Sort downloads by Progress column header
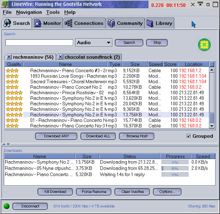This screenshot has width=220, height=214. (175, 156)
